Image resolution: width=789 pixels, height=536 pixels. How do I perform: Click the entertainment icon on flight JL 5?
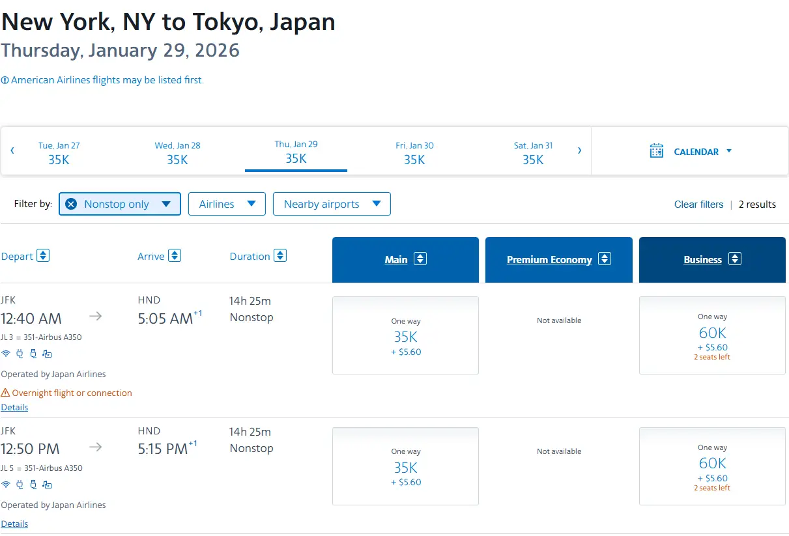(x=47, y=485)
